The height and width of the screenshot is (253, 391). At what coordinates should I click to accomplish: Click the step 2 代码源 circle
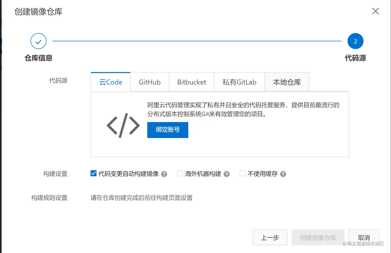(x=355, y=41)
